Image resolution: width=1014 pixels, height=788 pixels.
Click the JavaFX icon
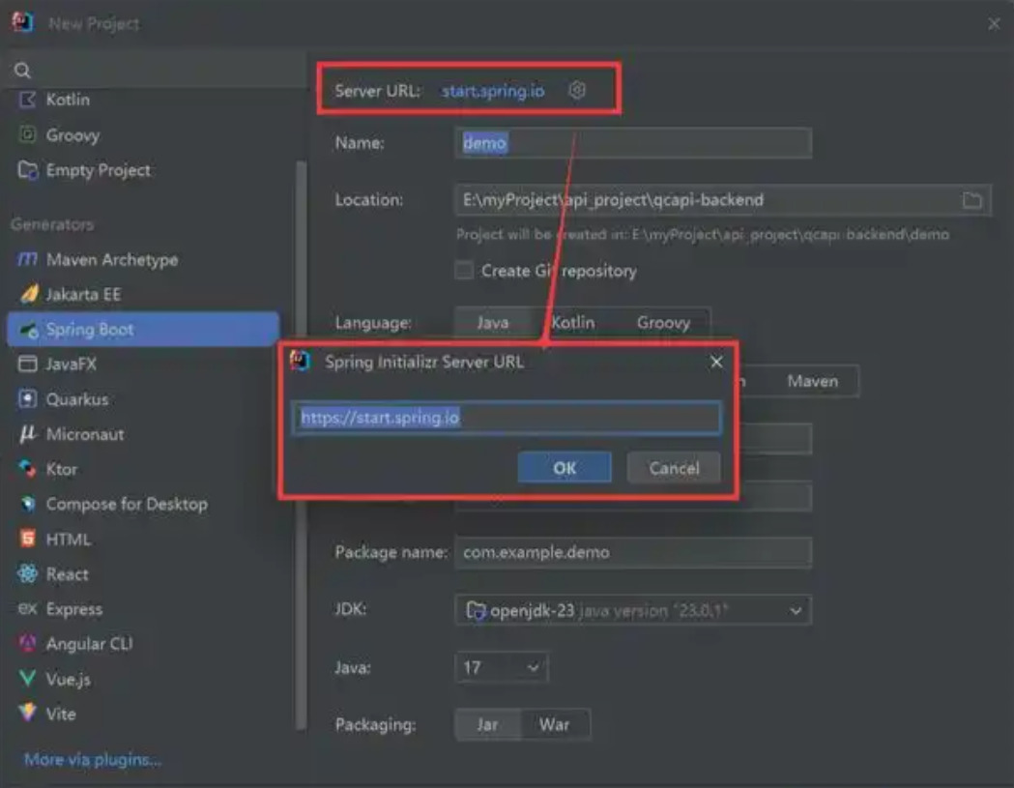coord(27,364)
